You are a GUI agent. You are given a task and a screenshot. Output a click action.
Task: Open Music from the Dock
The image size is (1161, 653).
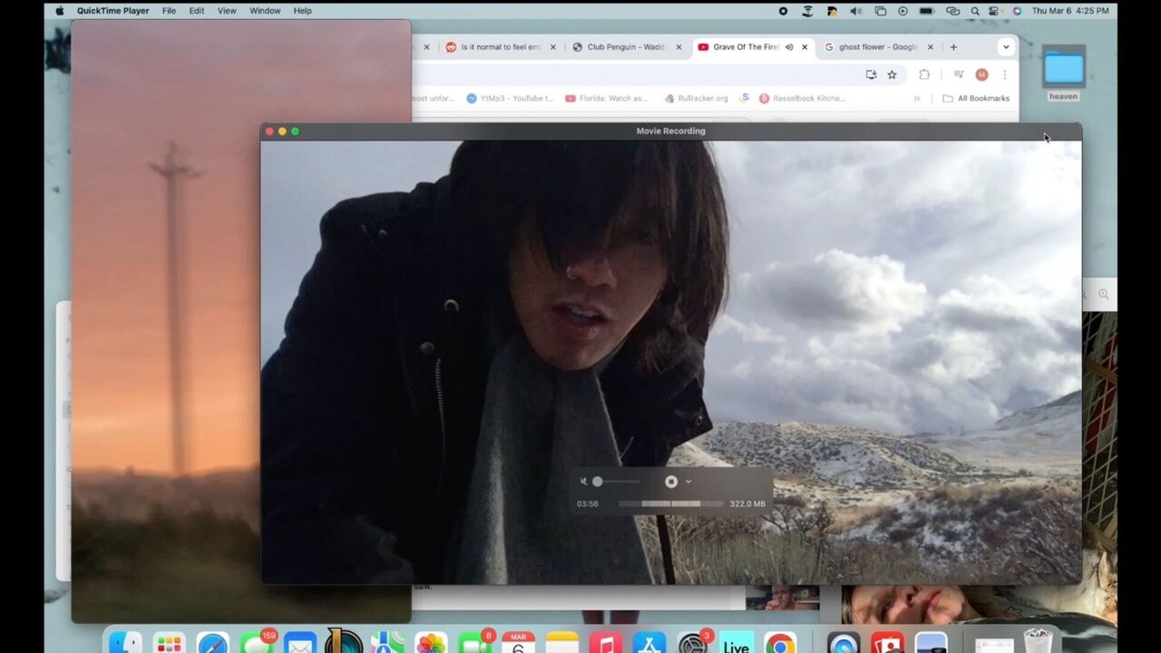(x=606, y=644)
